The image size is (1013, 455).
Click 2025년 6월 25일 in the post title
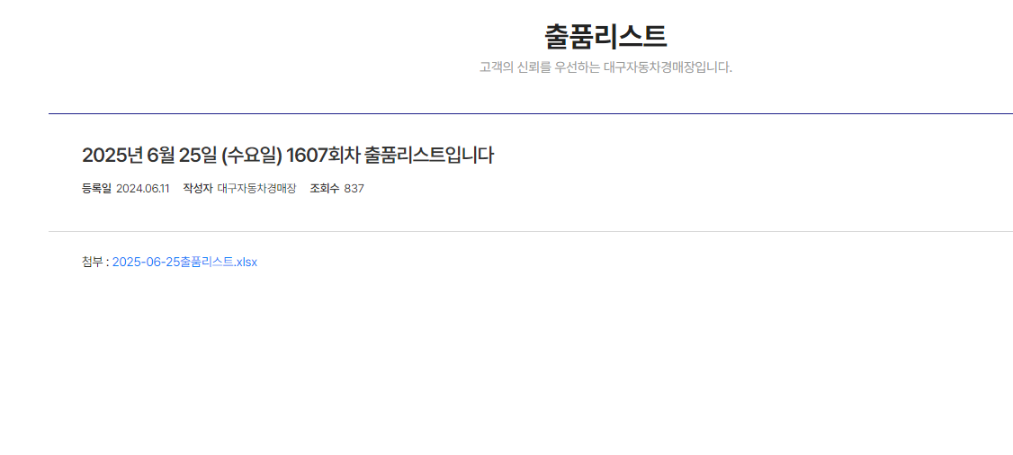tap(149, 156)
